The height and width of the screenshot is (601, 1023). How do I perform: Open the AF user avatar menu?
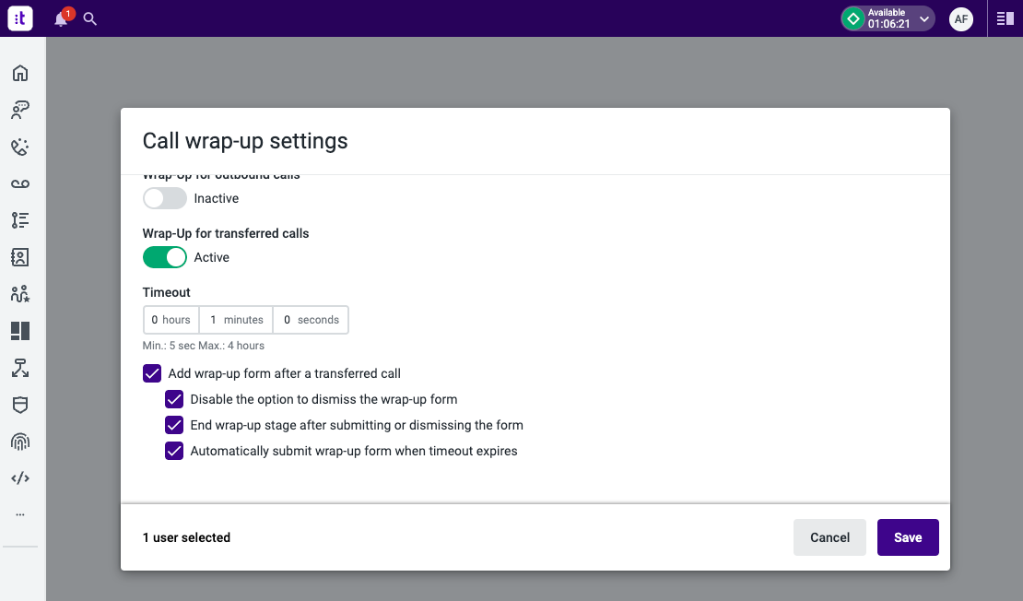(961, 18)
